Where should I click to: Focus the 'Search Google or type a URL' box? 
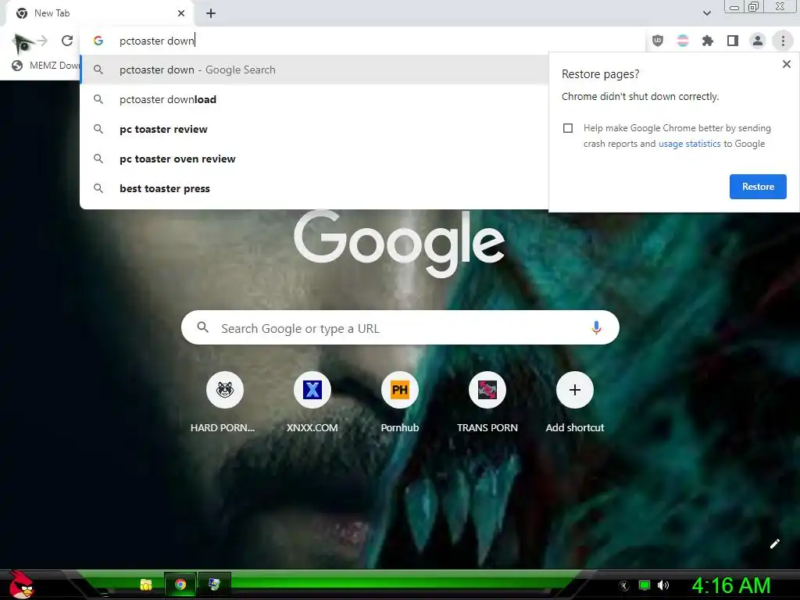point(400,327)
